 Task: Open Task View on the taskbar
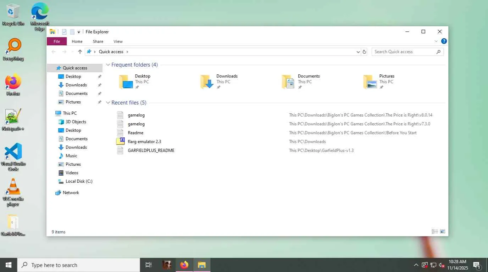149,265
